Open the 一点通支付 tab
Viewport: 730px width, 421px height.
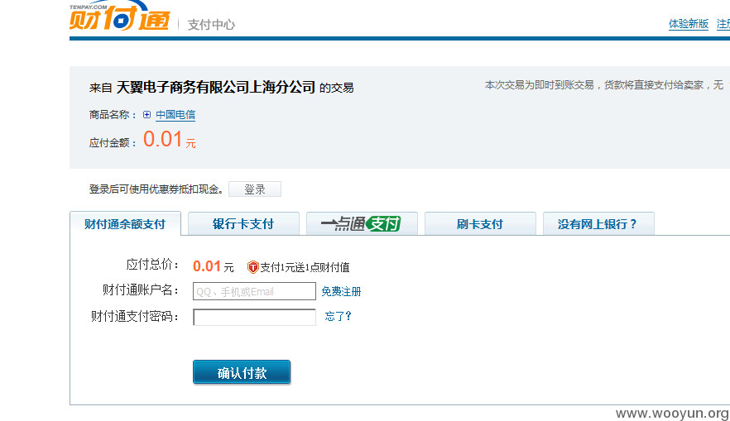[362, 224]
